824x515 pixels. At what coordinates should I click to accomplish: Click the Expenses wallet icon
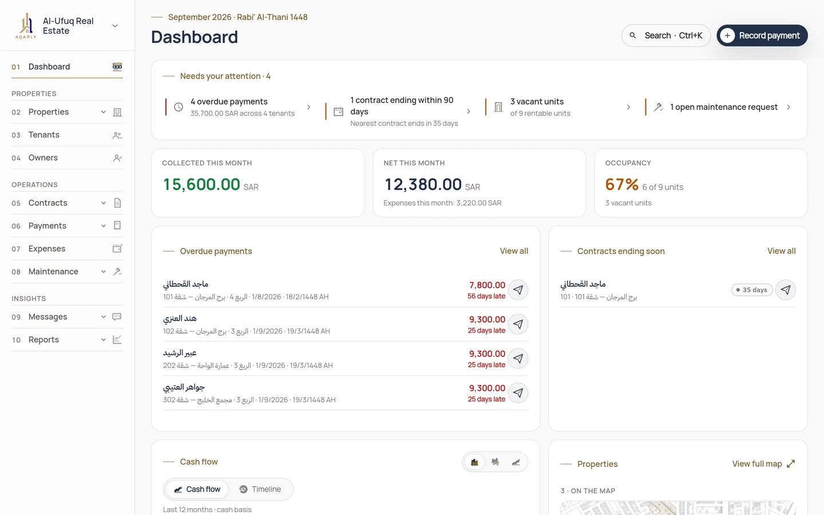click(x=117, y=248)
